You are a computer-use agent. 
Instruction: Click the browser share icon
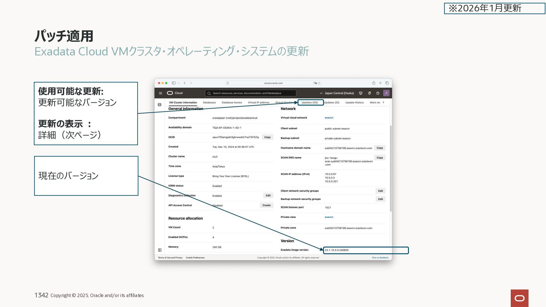tap(374, 83)
